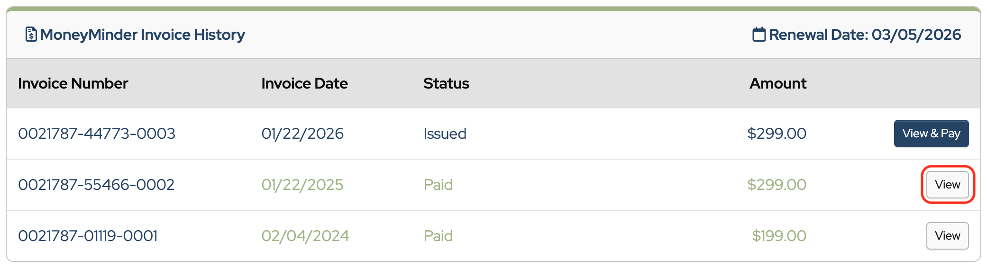The image size is (987, 269).
Task: Click the Invoice Date column header
Action: coord(304,84)
